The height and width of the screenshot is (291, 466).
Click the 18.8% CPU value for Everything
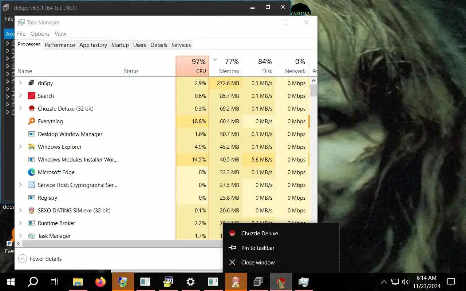point(199,121)
